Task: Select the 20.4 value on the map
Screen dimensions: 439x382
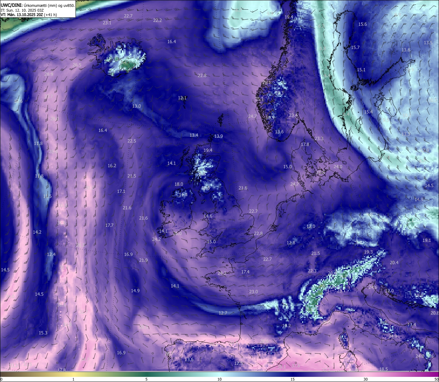Action: (x=394, y=262)
